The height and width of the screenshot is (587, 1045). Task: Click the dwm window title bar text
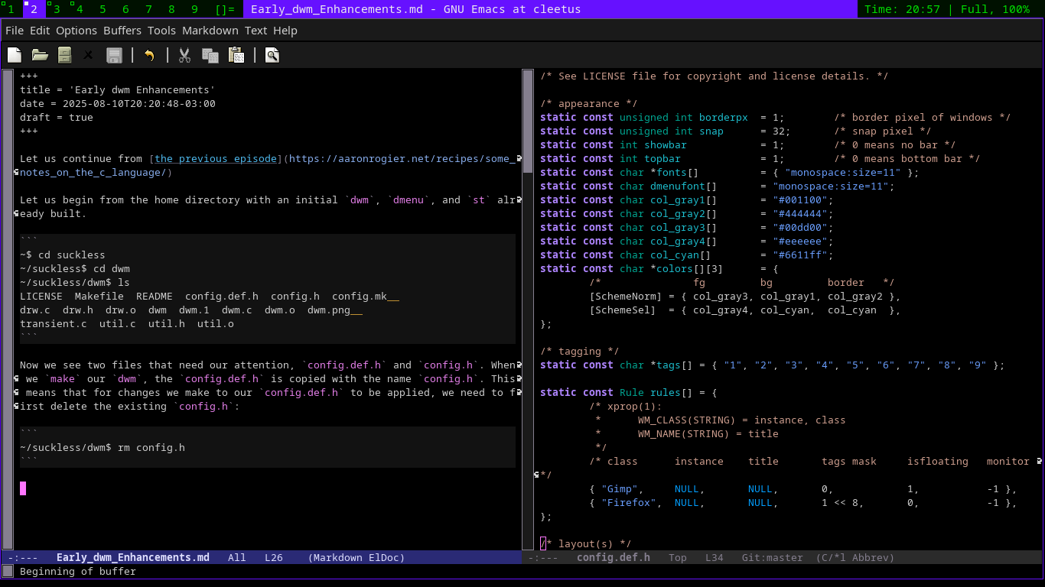point(415,9)
